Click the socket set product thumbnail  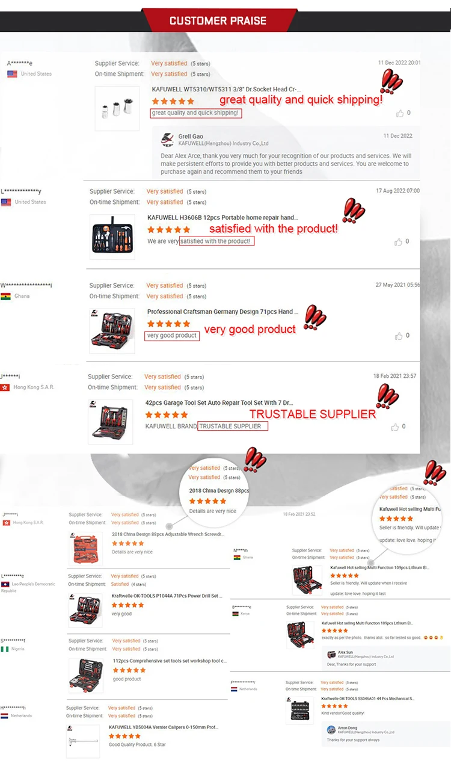pyautogui.click(x=117, y=108)
